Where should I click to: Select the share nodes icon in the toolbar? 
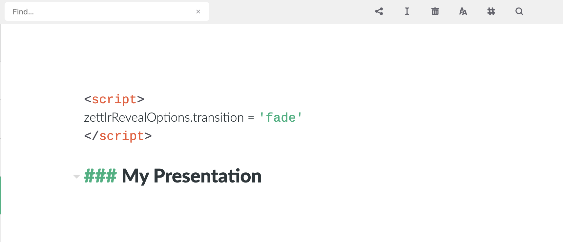[379, 11]
